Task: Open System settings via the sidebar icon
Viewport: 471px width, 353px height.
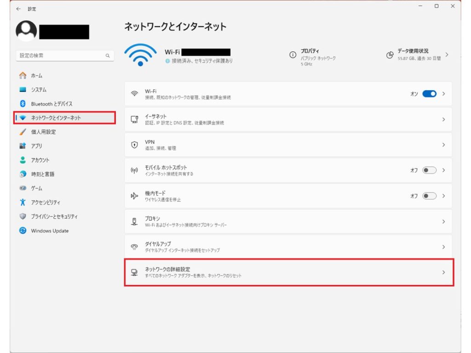Action: pos(23,90)
